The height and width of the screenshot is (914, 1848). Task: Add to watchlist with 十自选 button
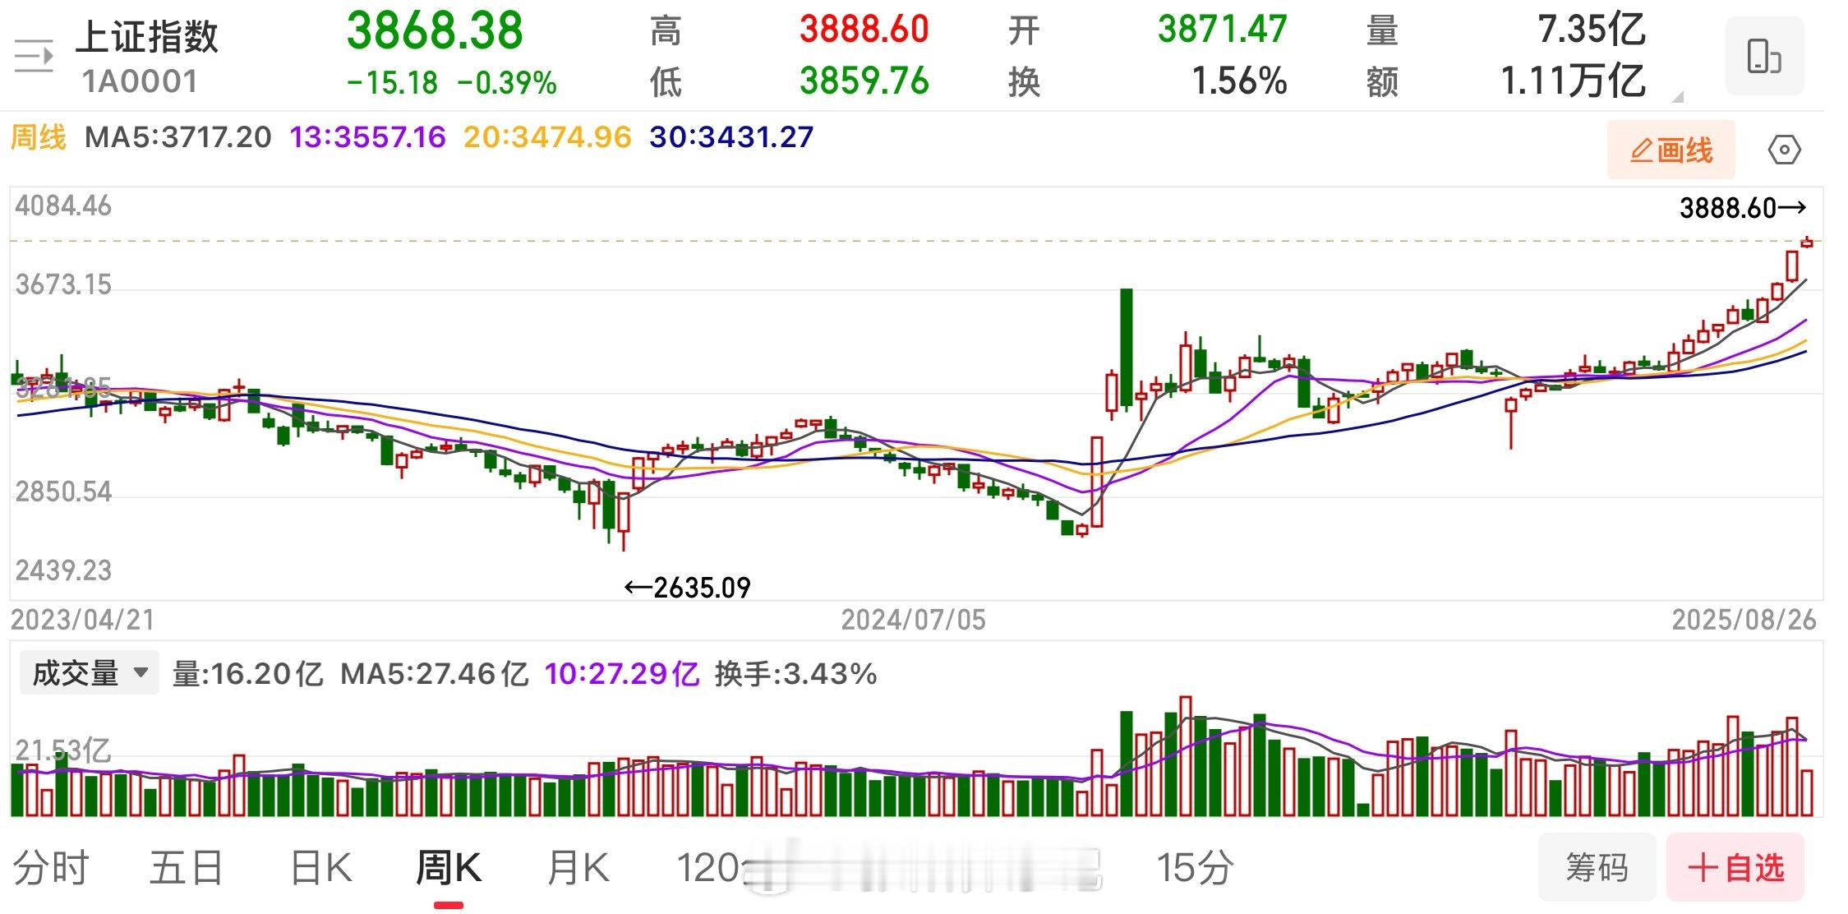tap(1735, 867)
